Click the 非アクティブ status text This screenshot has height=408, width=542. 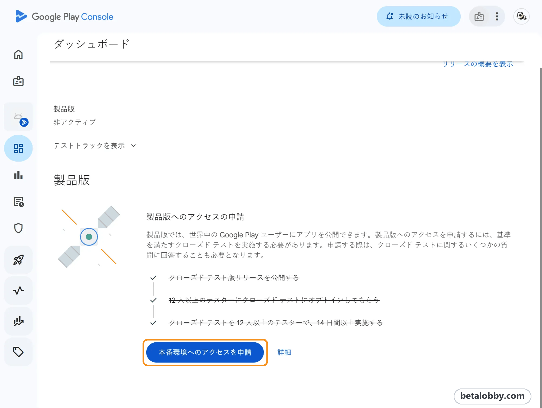75,122
